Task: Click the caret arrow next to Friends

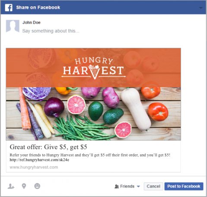Action: point(138,186)
